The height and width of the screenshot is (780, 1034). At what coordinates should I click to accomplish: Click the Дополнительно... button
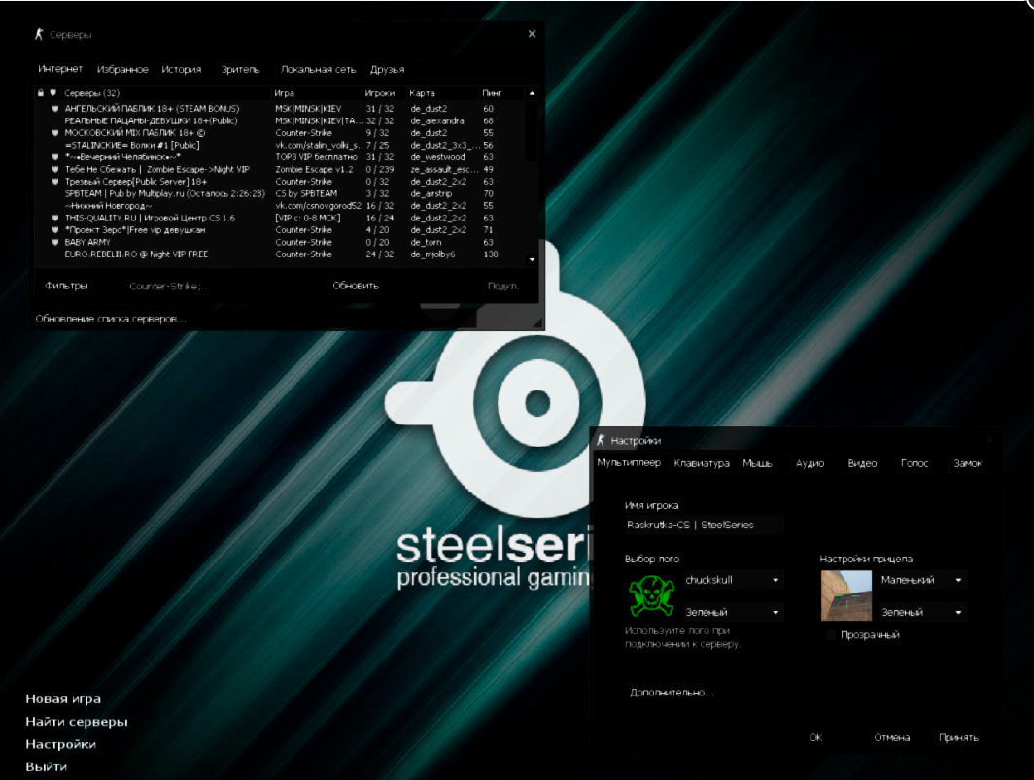click(672, 693)
